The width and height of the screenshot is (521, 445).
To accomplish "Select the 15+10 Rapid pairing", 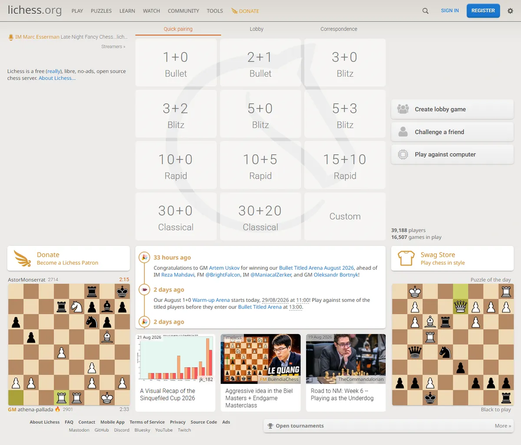I will click(345, 165).
